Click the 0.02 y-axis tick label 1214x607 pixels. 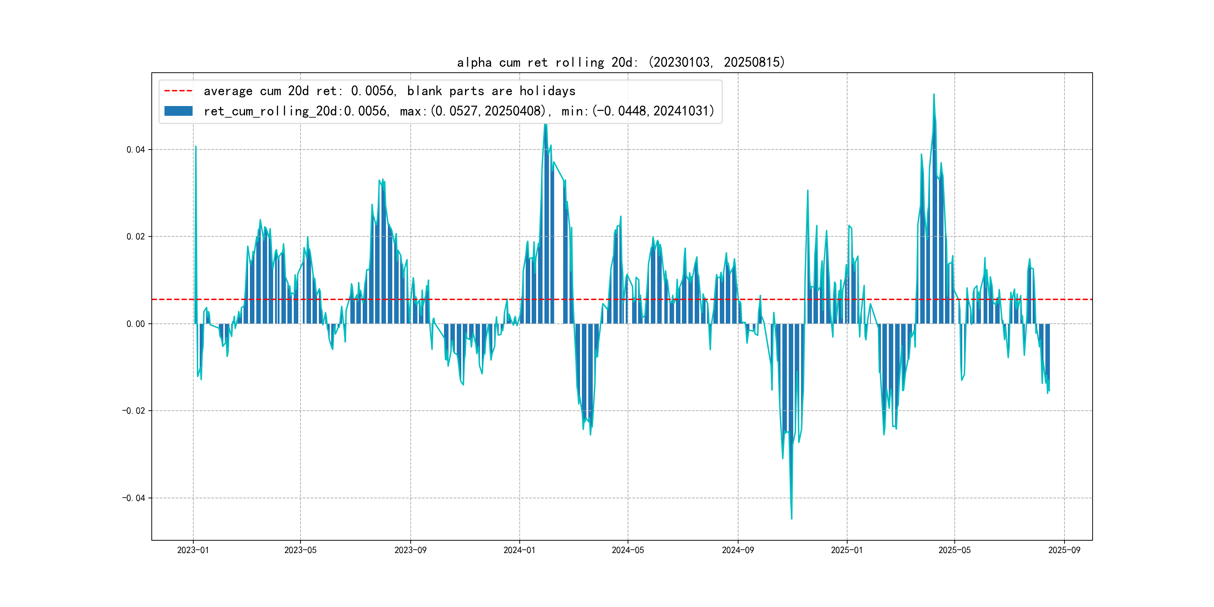pos(135,236)
